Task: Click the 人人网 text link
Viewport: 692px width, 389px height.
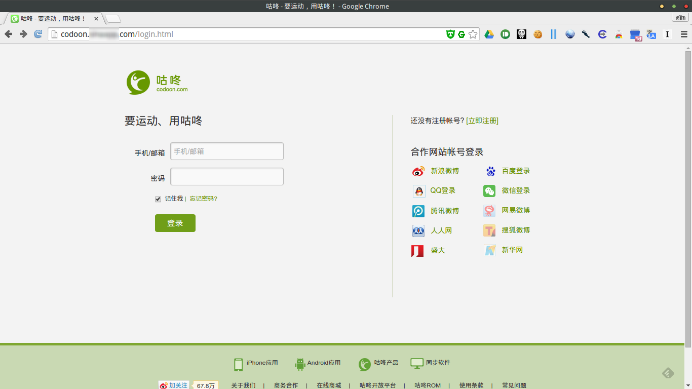Action: 441,231
